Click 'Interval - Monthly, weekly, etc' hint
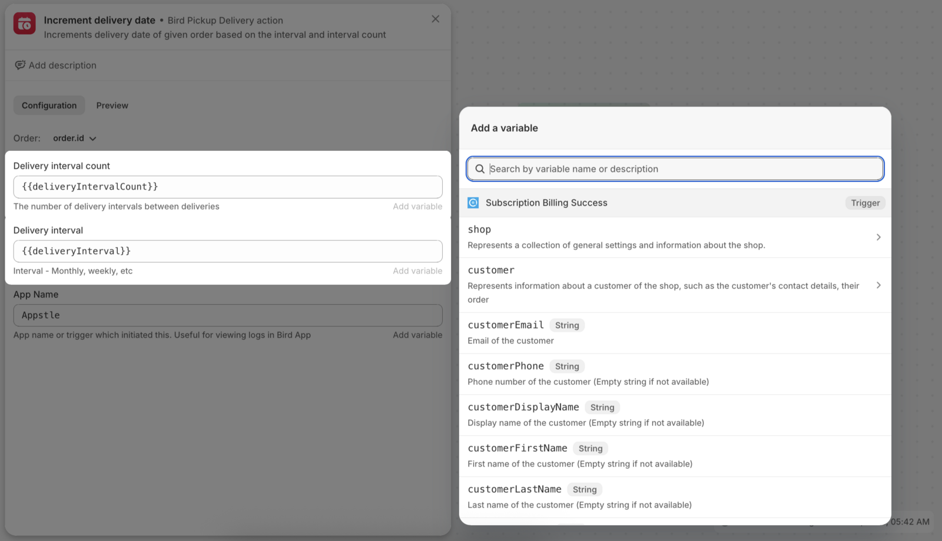The image size is (942, 541). (x=73, y=271)
